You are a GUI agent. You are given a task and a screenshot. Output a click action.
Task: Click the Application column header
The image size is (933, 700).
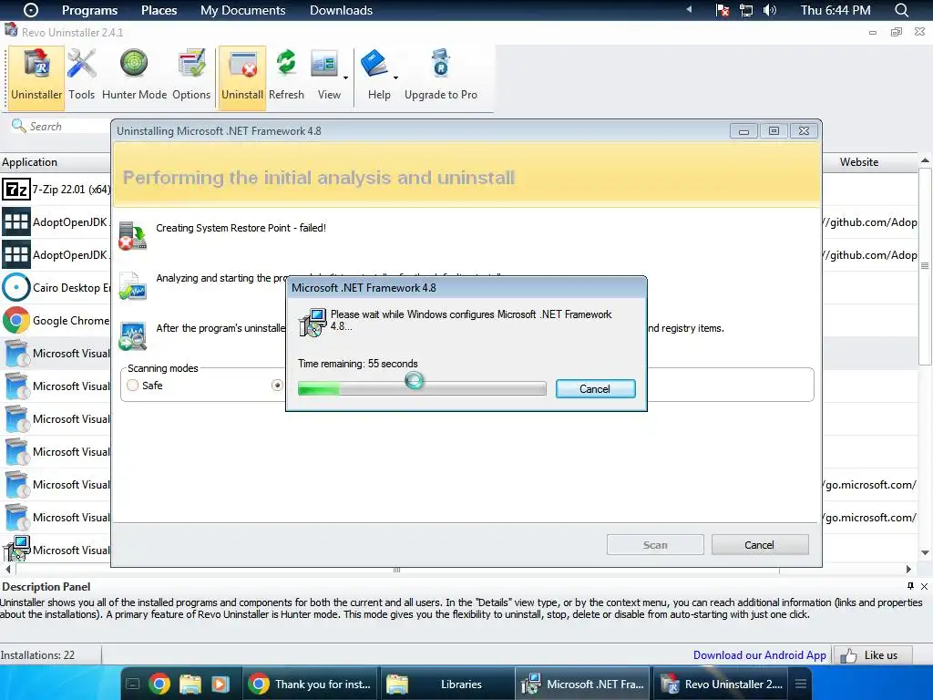[x=56, y=162]
